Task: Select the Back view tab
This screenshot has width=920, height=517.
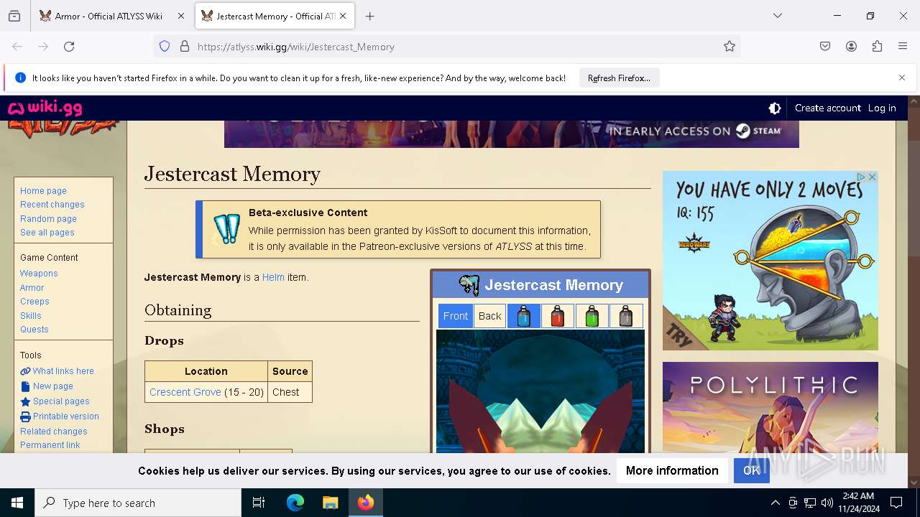Action: pyautogui.click(x=490, y=316)
